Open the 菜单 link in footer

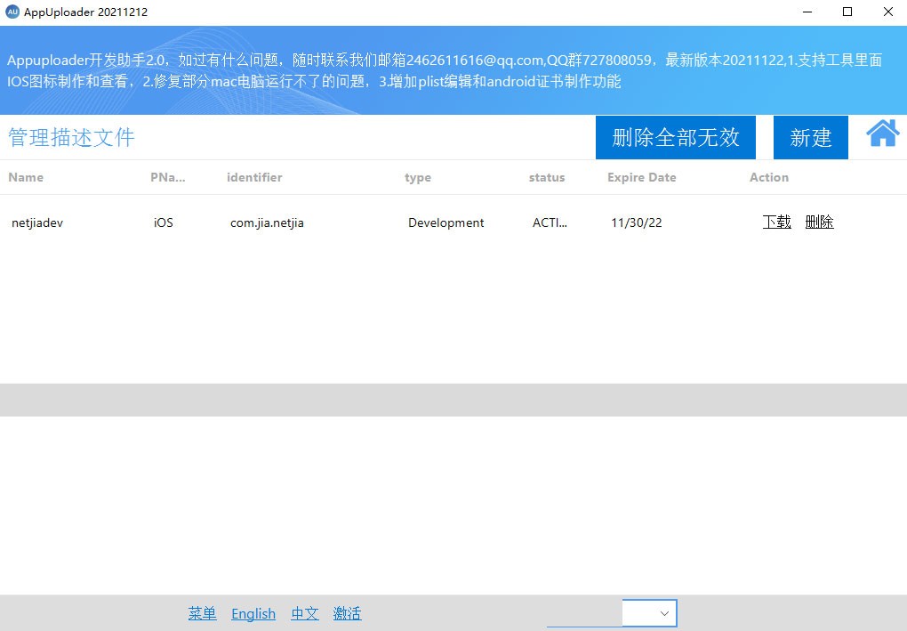point(202,613)
